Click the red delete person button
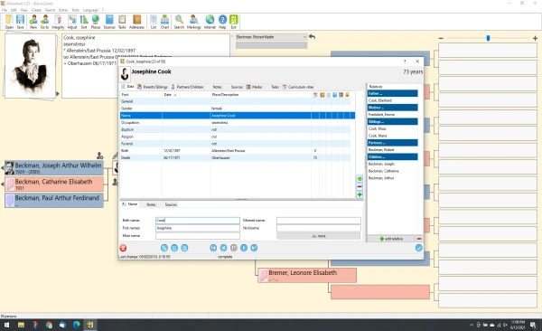The width and height of the screenshot is (542, 331). tap(123, 248)
